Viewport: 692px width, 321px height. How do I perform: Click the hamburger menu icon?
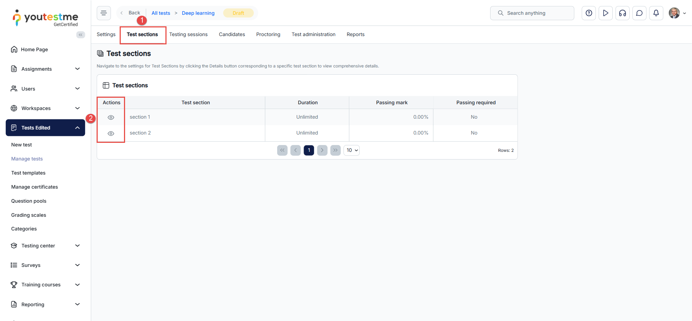[103, 13]
